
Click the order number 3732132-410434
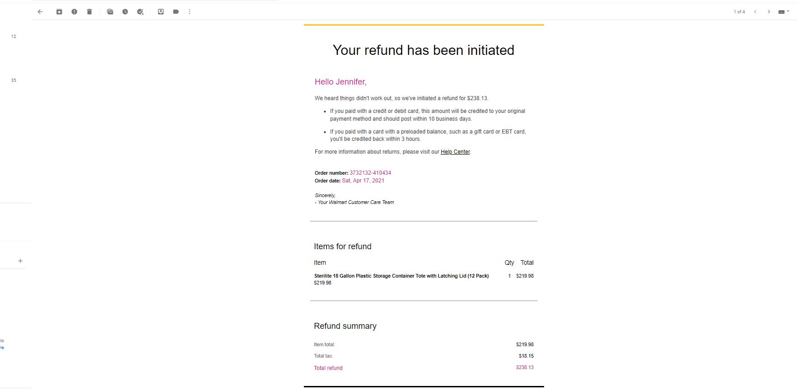[x=370, y=173]
